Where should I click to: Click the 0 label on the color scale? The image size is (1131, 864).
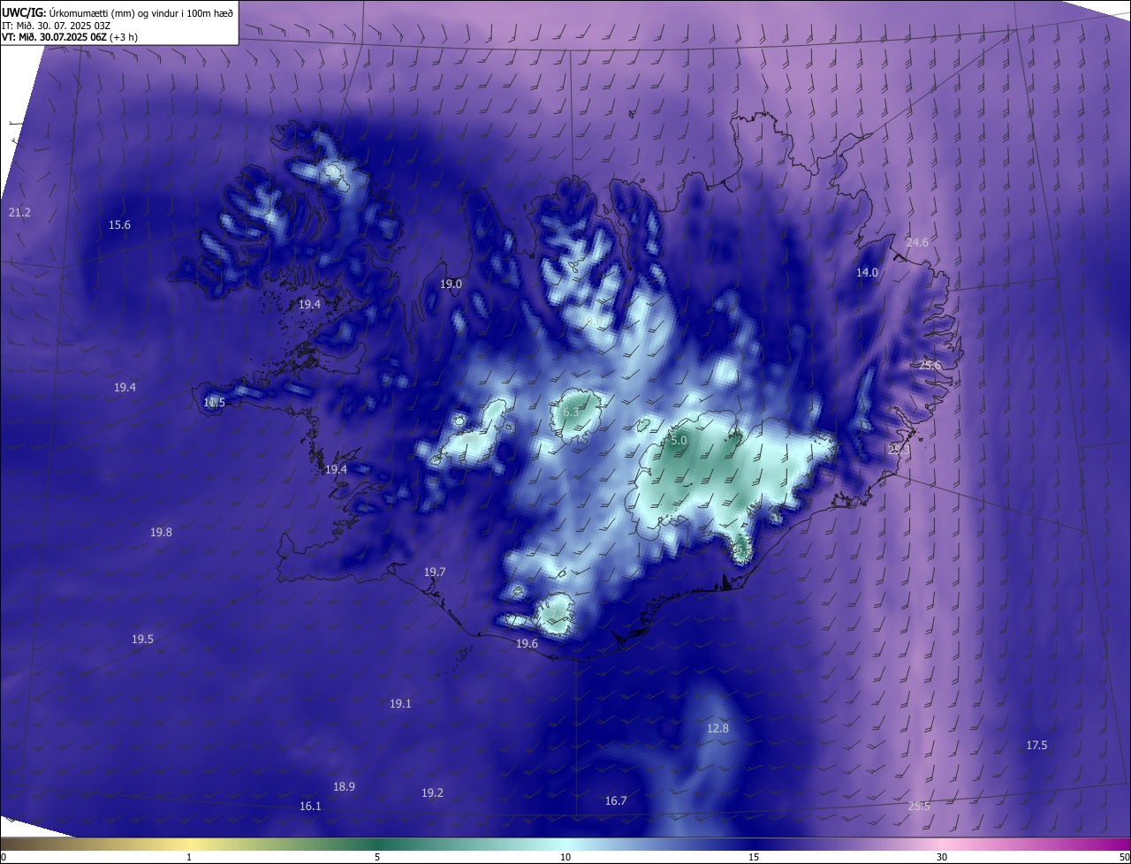pos(4,857)
